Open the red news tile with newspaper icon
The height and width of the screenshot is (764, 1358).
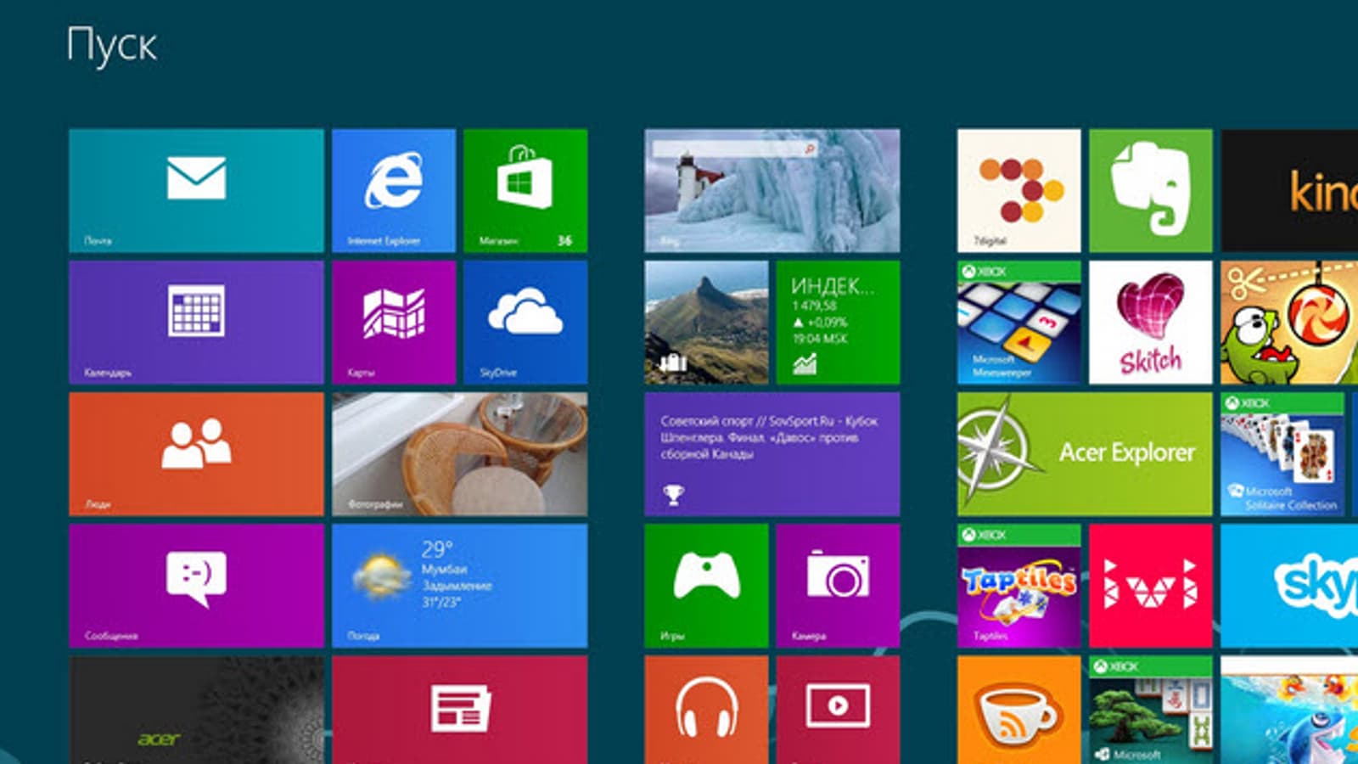coord(459,710)
